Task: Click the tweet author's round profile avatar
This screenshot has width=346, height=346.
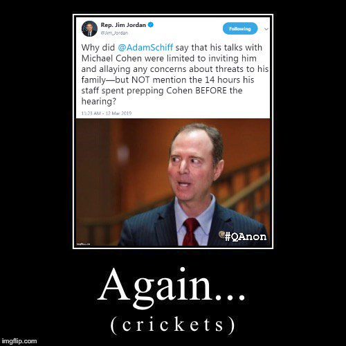Action: point(89,28)
